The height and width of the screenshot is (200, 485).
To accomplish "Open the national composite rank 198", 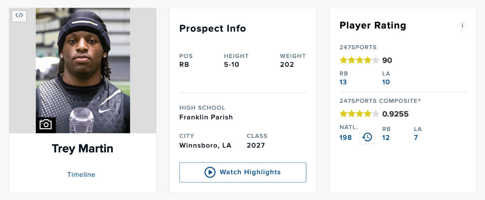I will pyautogui.click(x=346, y=137).
